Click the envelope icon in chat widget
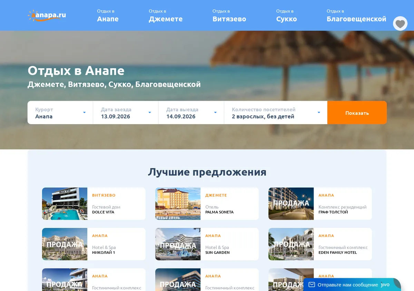The height and width of the screenshot is (291, 414). pos(312,285)
